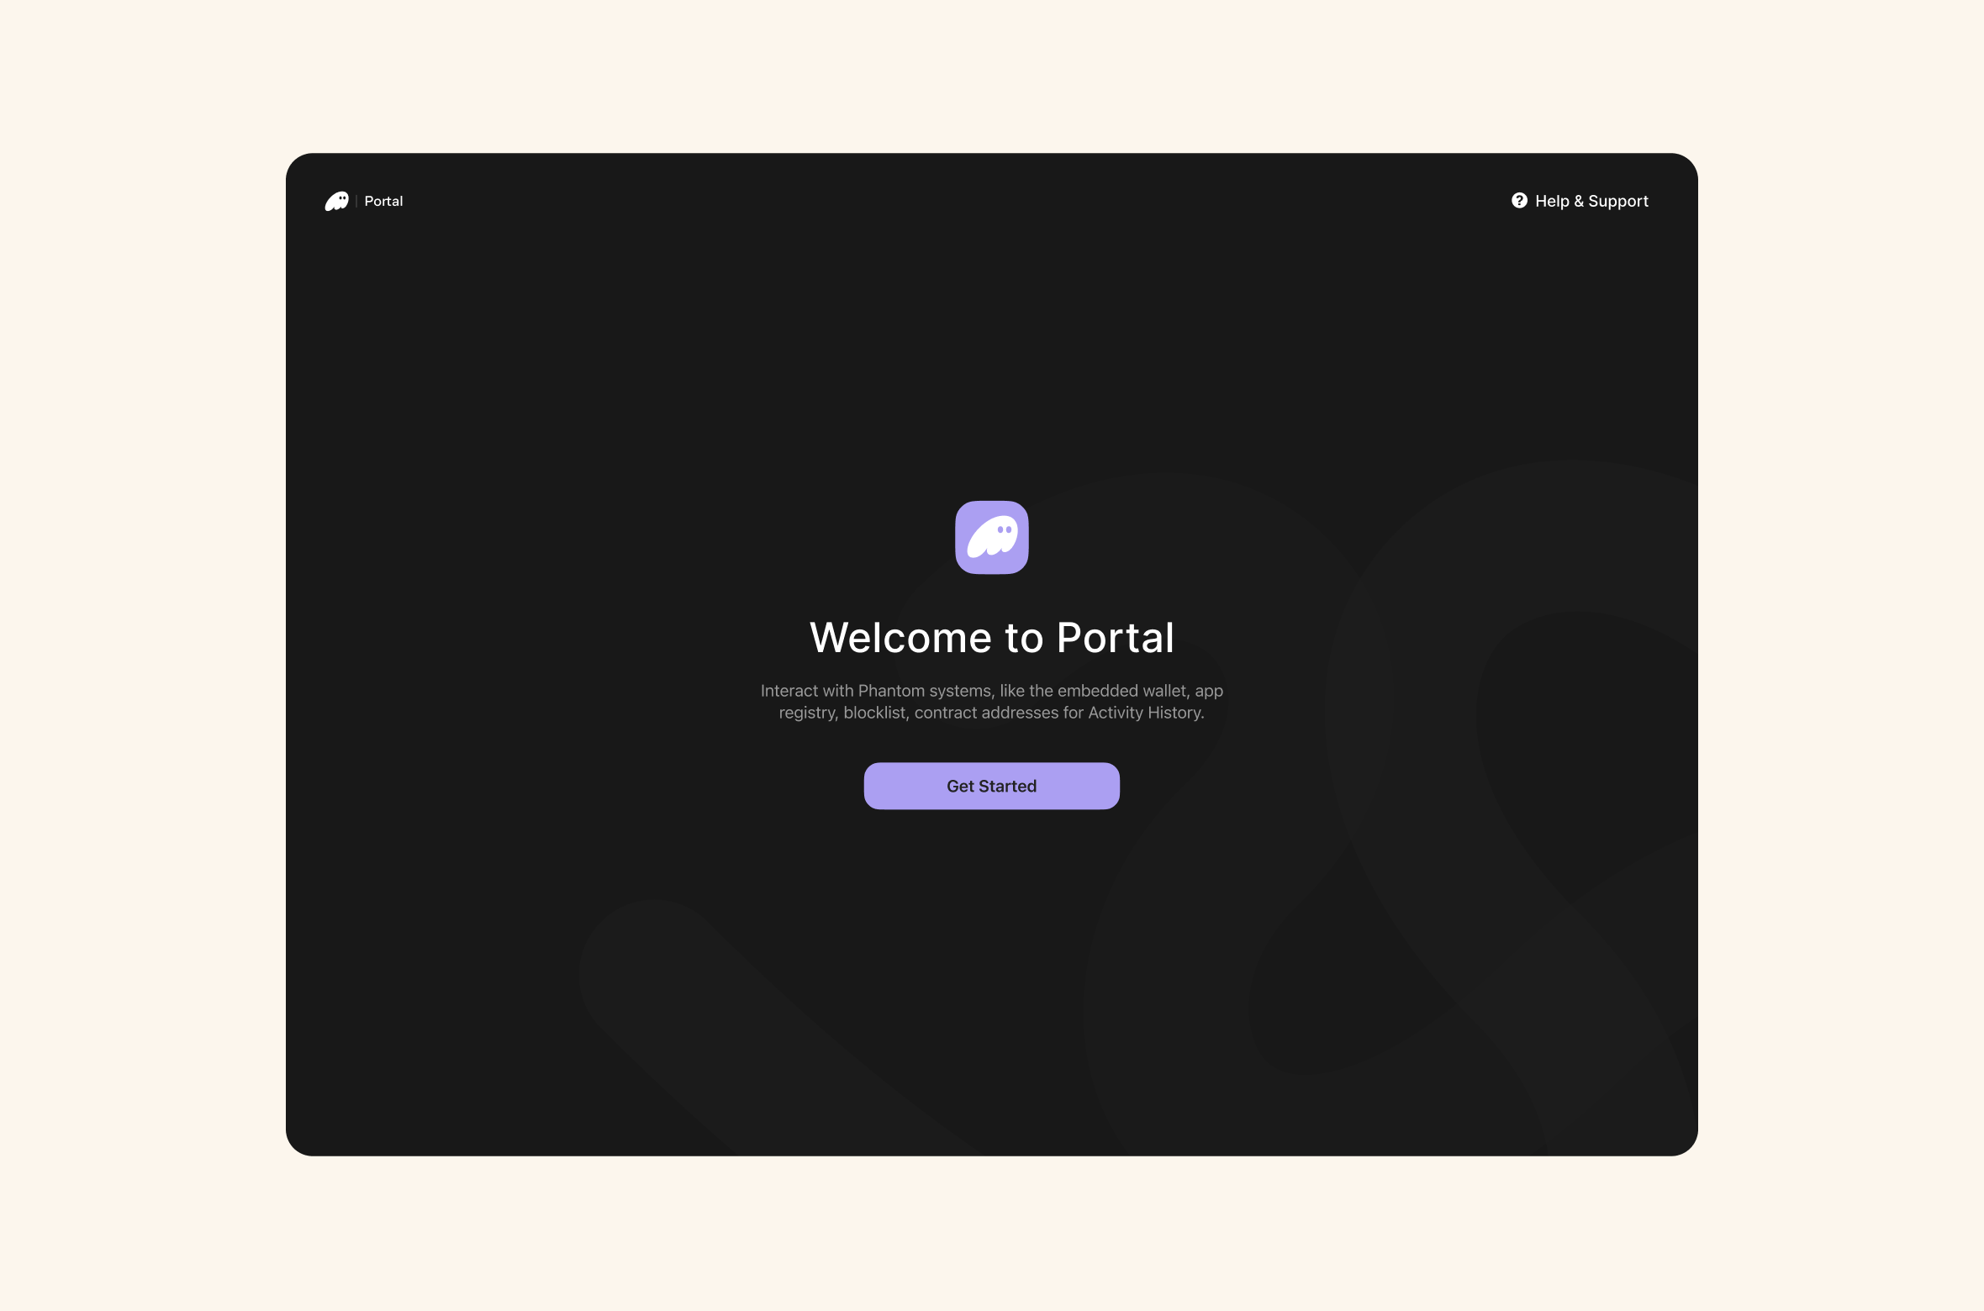Click the Phantom ghost logo in header
The width and height of the screenshot is (1984, 1311).
tap(337, 201)
